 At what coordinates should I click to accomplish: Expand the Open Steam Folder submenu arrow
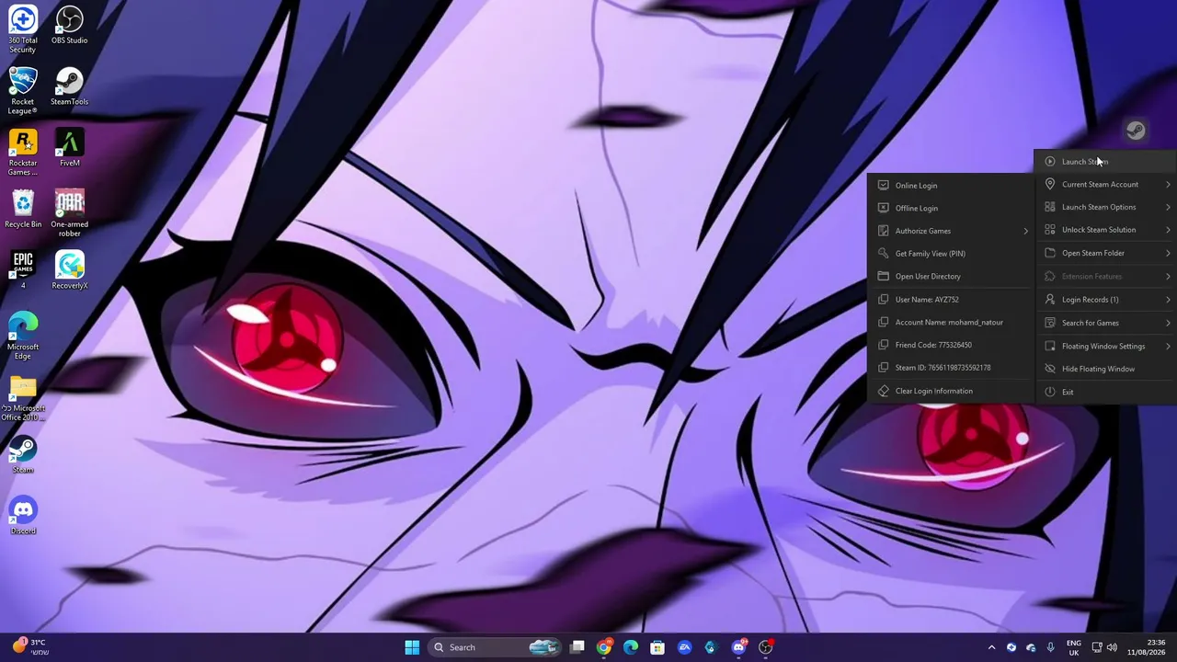pos(1168,253)
